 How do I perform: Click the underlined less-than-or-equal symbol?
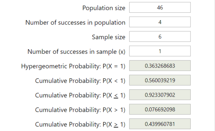pyautogui.click(x=116, y=96)
